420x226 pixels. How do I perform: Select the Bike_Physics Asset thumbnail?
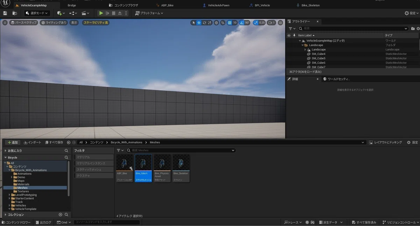(162, 168)
